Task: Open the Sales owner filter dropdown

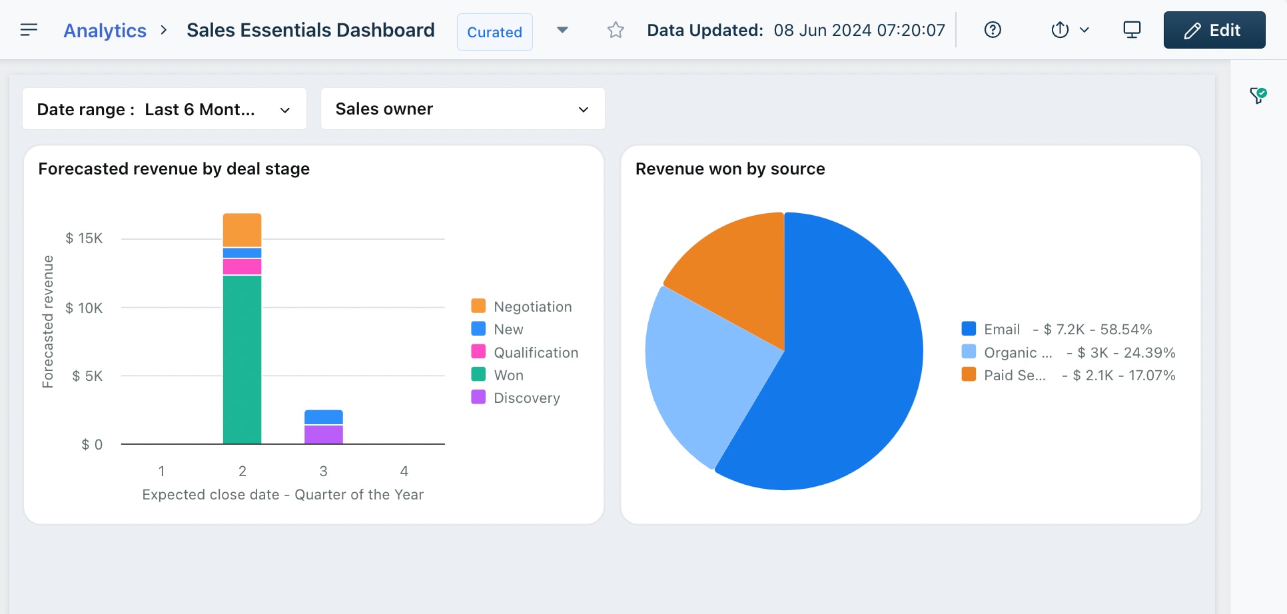Action: pyautogui.click(x=463, y=109)
